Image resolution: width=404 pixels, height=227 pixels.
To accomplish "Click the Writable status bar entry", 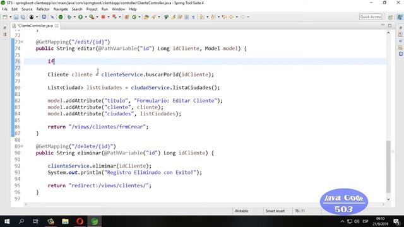I will [241, 211].
